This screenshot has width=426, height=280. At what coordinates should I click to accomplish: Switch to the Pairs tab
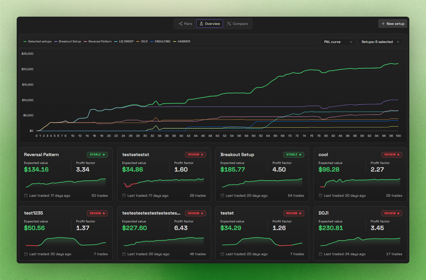click(186, 24)
